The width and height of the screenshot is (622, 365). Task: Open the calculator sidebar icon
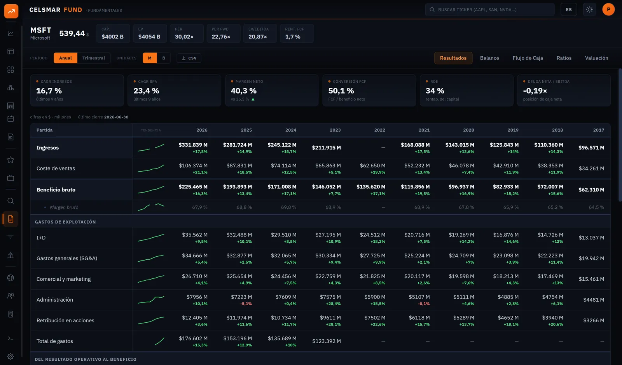[x=10, y=314]
